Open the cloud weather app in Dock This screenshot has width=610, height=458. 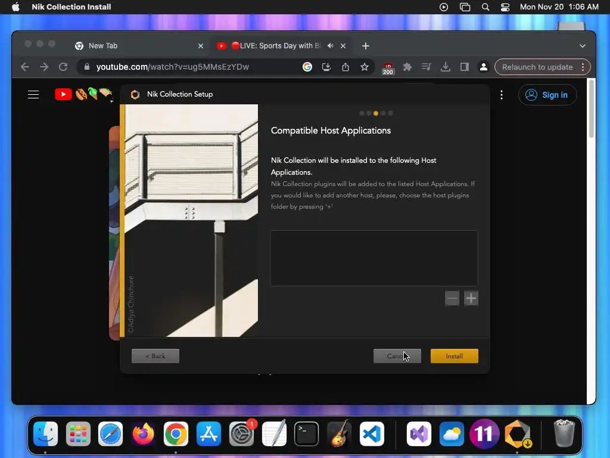pyautogui.click(x=452, y=434)
